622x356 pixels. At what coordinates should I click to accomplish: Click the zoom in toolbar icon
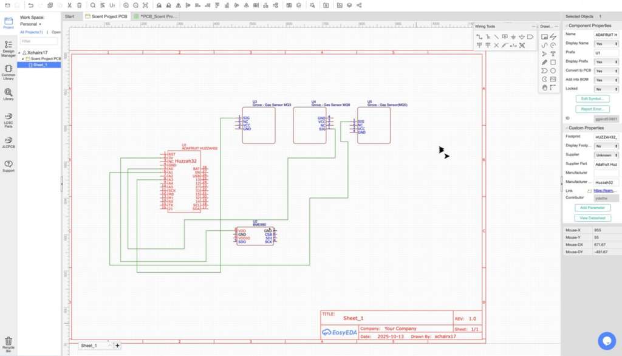click(126, 5)
